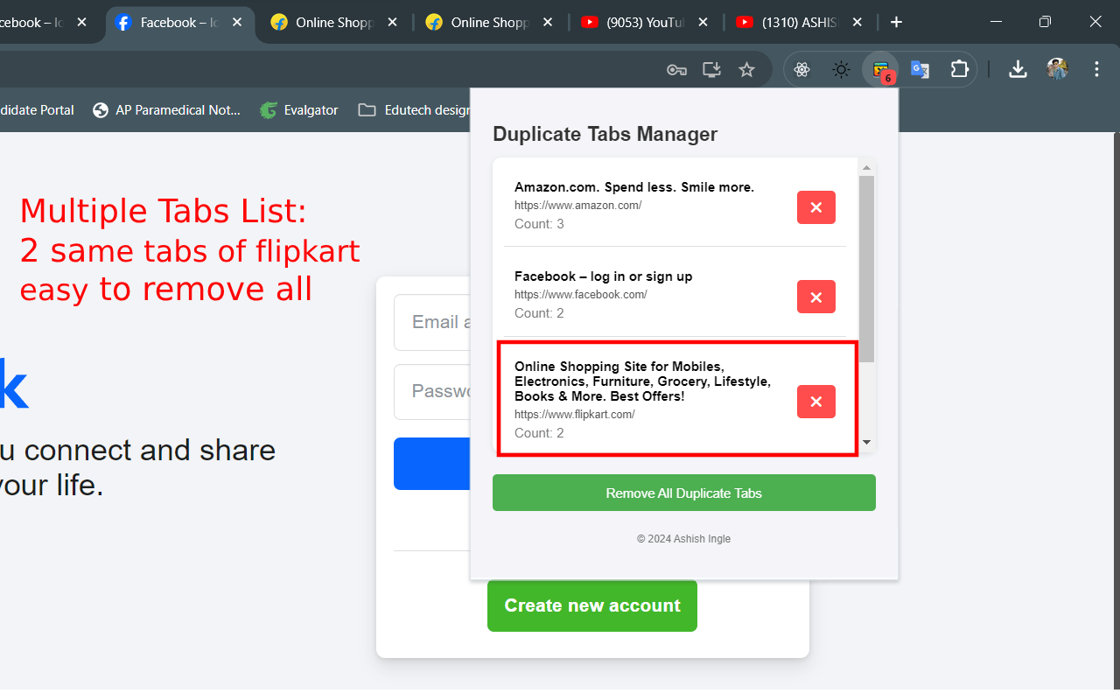Close the active Facebook tab
Screen dimensions: 1120x700
tap(236, 22)
